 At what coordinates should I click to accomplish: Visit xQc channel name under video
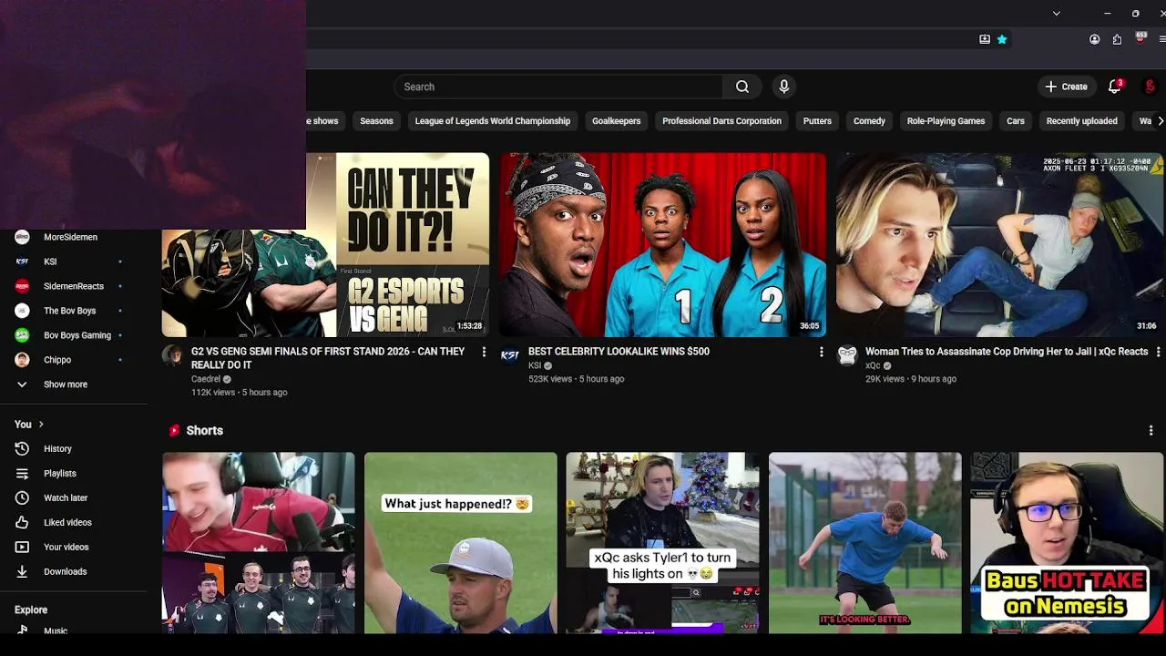click(x=873, y=365)
